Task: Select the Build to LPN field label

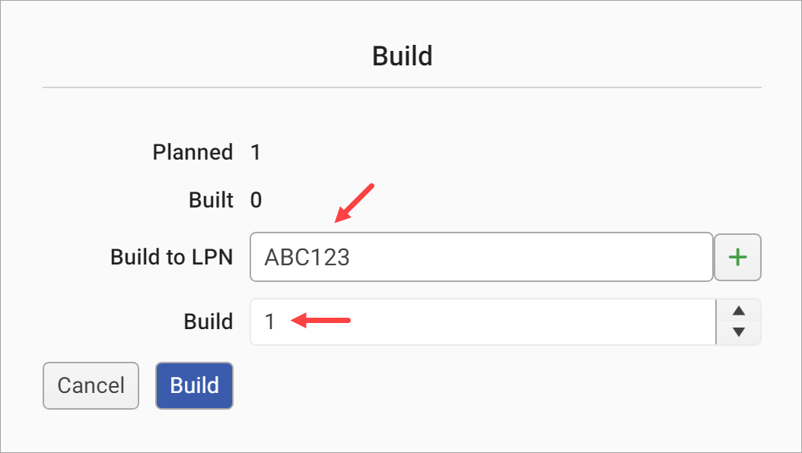Action: 171,257
